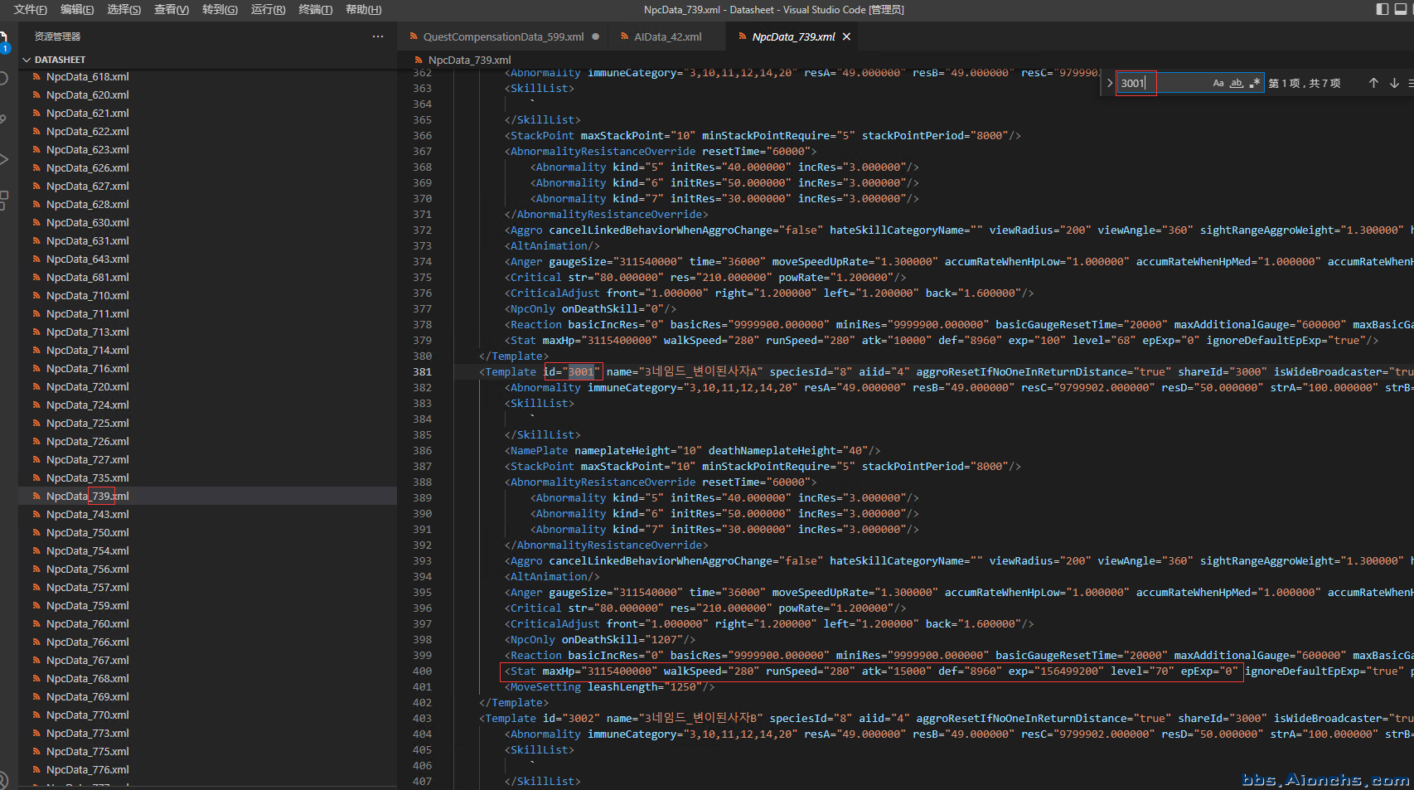Open NpcData_743.xml from file list
The width and height of the screenshot is (1414, 790).
(87, 514)
